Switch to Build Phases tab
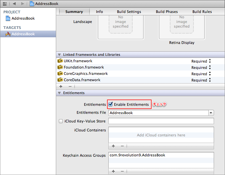225x175 pixels. [x=167, y=12]
